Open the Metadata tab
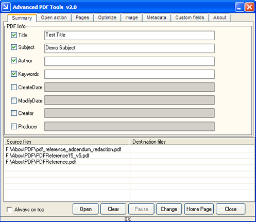This screenshot has width=256, height=222. (x=157, y=18)
